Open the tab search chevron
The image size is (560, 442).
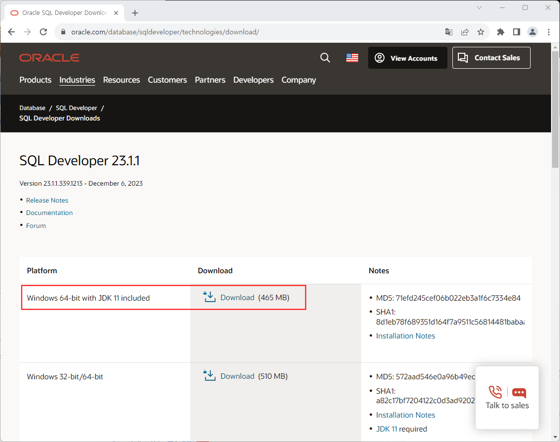(479, 7)
